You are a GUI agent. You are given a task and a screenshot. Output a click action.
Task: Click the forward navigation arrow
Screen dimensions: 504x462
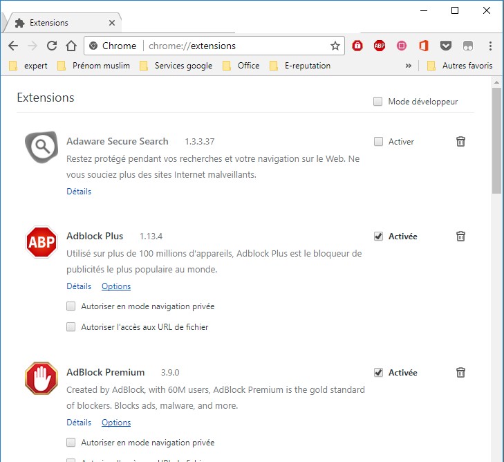pos(32,46)
